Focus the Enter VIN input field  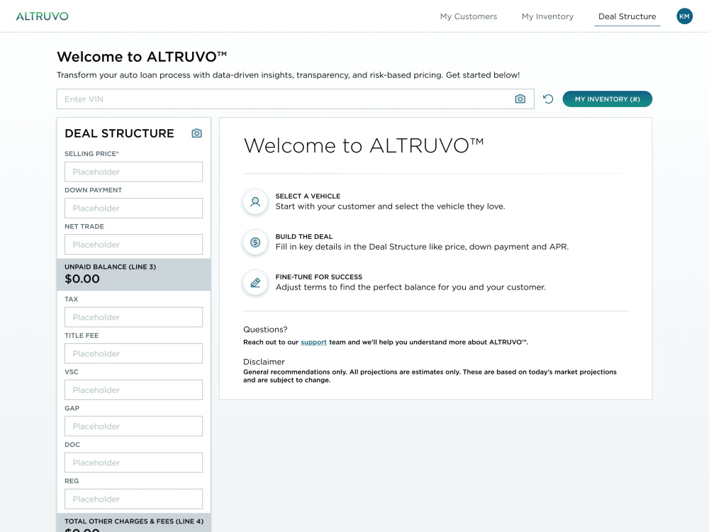click(295, 99)
